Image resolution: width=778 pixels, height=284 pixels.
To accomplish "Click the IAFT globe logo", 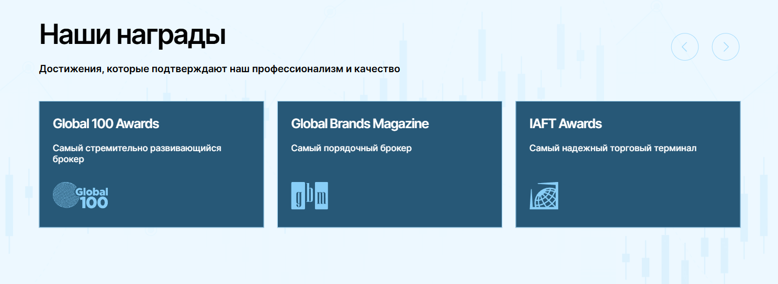I will click(x=544, y=196).
